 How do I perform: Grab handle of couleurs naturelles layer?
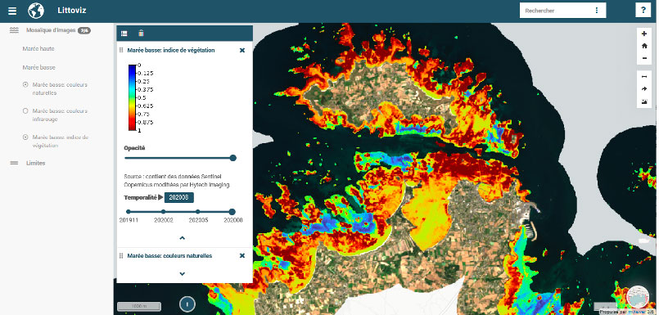click(121, 256)
